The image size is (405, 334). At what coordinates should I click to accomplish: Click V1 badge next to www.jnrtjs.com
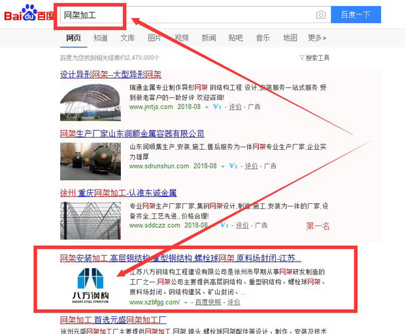pos(217,107)
